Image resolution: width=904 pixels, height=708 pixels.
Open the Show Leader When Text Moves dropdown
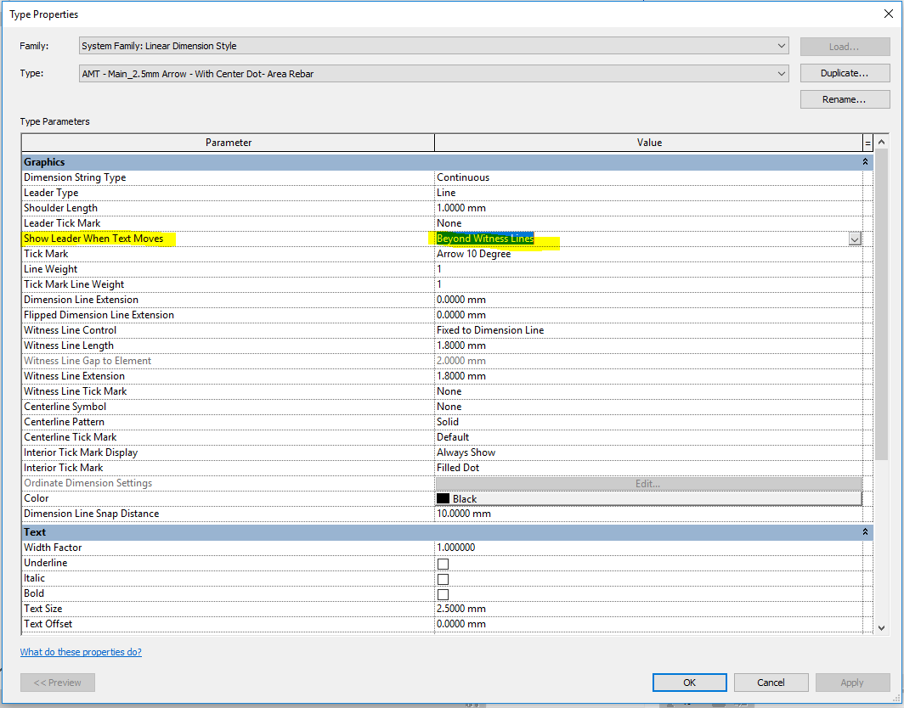click(855, 239)
